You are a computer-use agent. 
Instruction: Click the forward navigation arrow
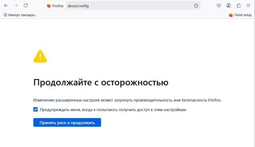(16, 6)
